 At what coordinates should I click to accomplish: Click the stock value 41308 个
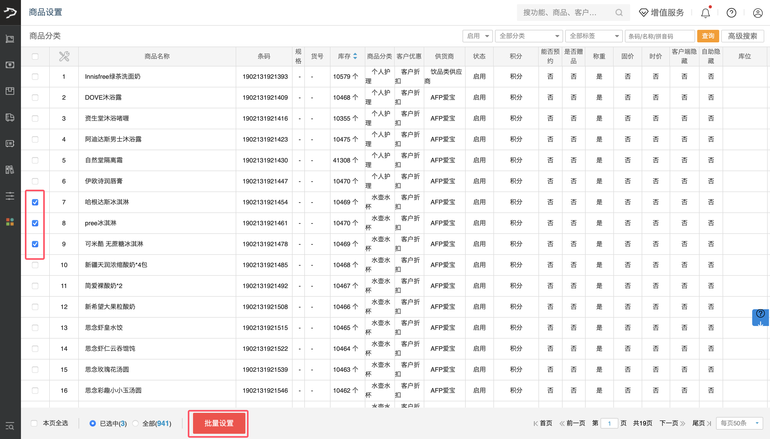click(x=345, y=160)
